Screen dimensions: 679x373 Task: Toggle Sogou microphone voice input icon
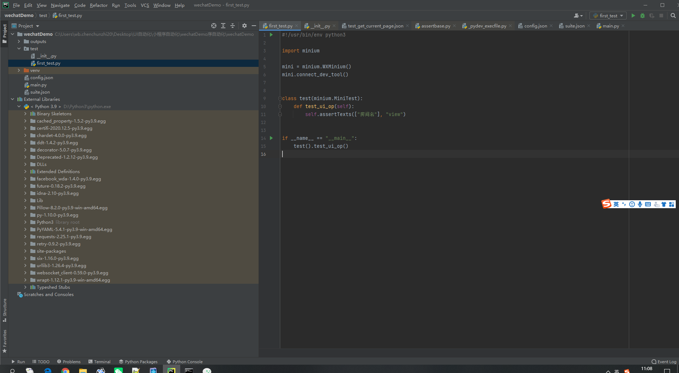pyautogui.click(x=640, y=204)
